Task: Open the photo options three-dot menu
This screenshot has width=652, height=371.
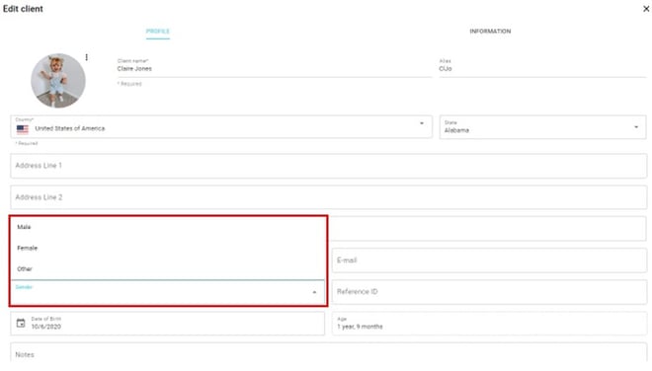Action: 87,57
